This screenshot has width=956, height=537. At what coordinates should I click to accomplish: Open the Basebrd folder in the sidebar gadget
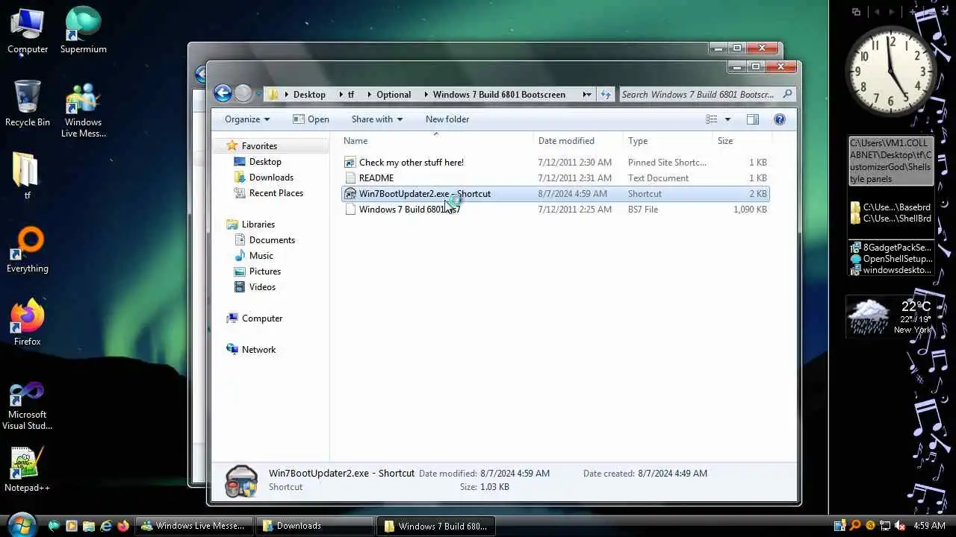(891, 207)
